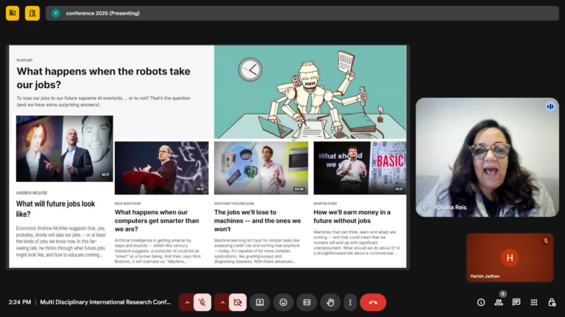Click Rosana Reis video tile
Image resolution: width=565 pixels, height=317 pixels.
[x=487, y=157]
